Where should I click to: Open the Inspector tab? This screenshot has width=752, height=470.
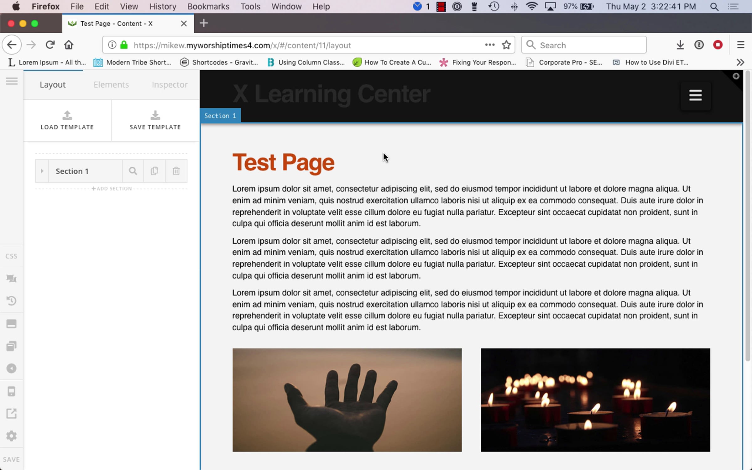(x=170, y=85)
